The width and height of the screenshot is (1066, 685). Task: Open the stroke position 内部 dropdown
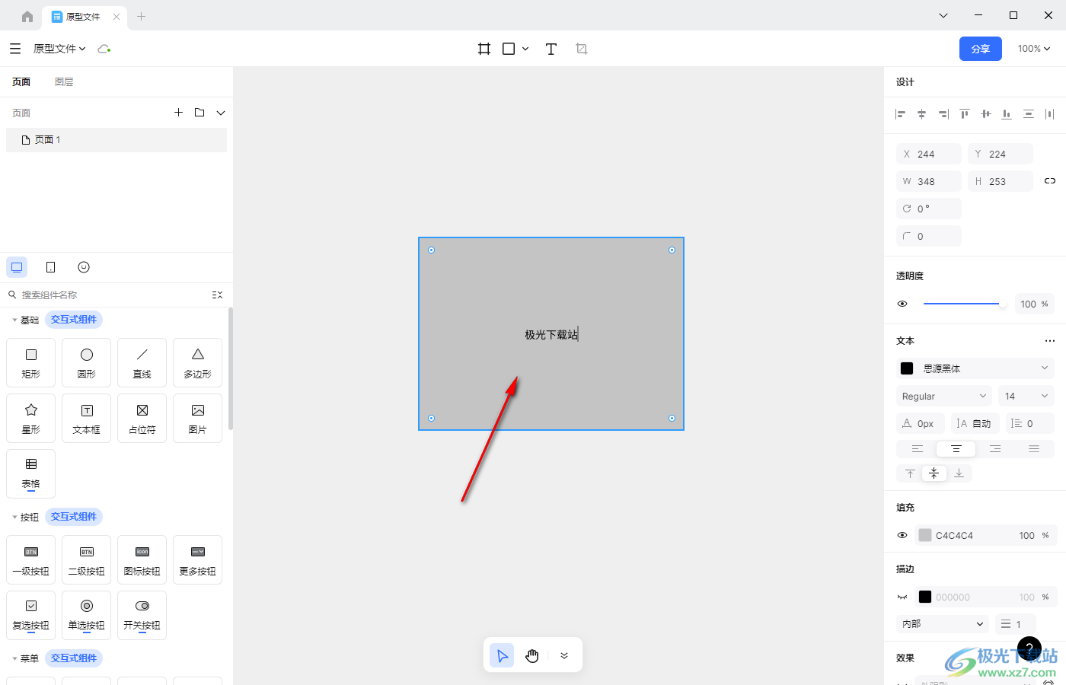pyautogui.click(x=943, y=624)
